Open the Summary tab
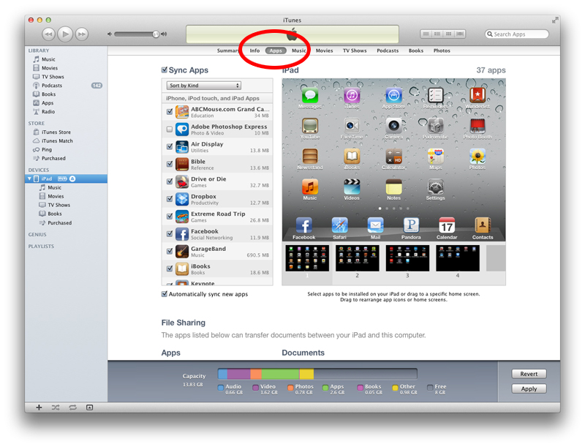 pos(228,50)
